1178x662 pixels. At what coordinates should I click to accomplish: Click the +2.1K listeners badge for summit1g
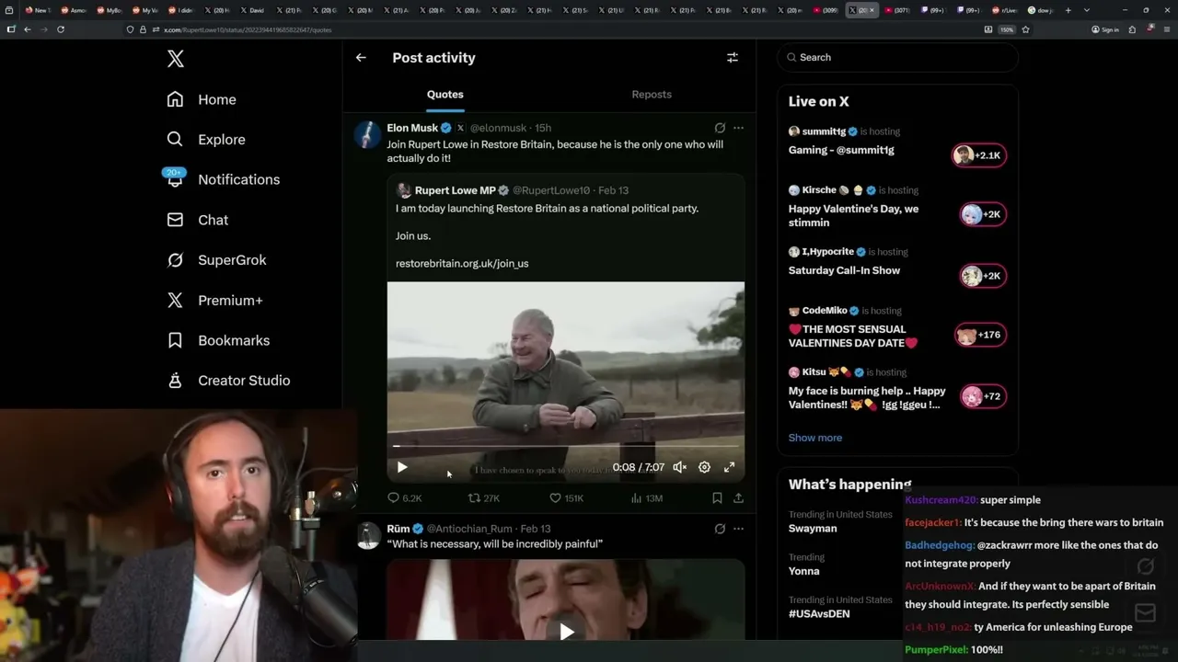click(x=979, y=155)
